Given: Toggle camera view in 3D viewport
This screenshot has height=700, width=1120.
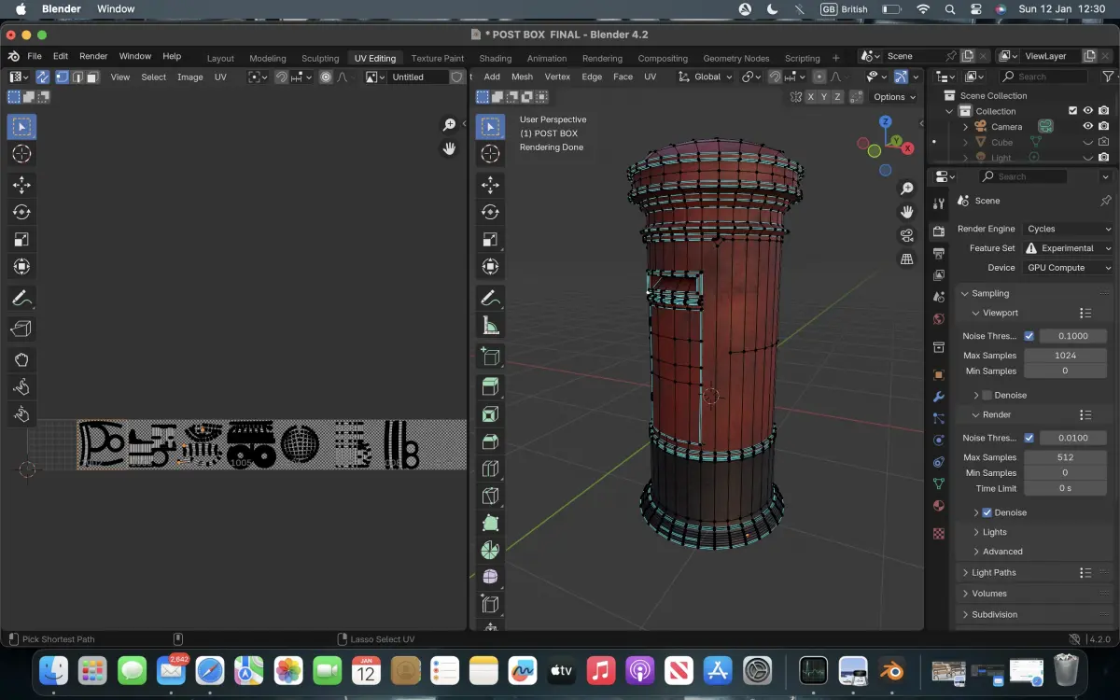Looking at the screenshot, I should [x=906, y=235].
